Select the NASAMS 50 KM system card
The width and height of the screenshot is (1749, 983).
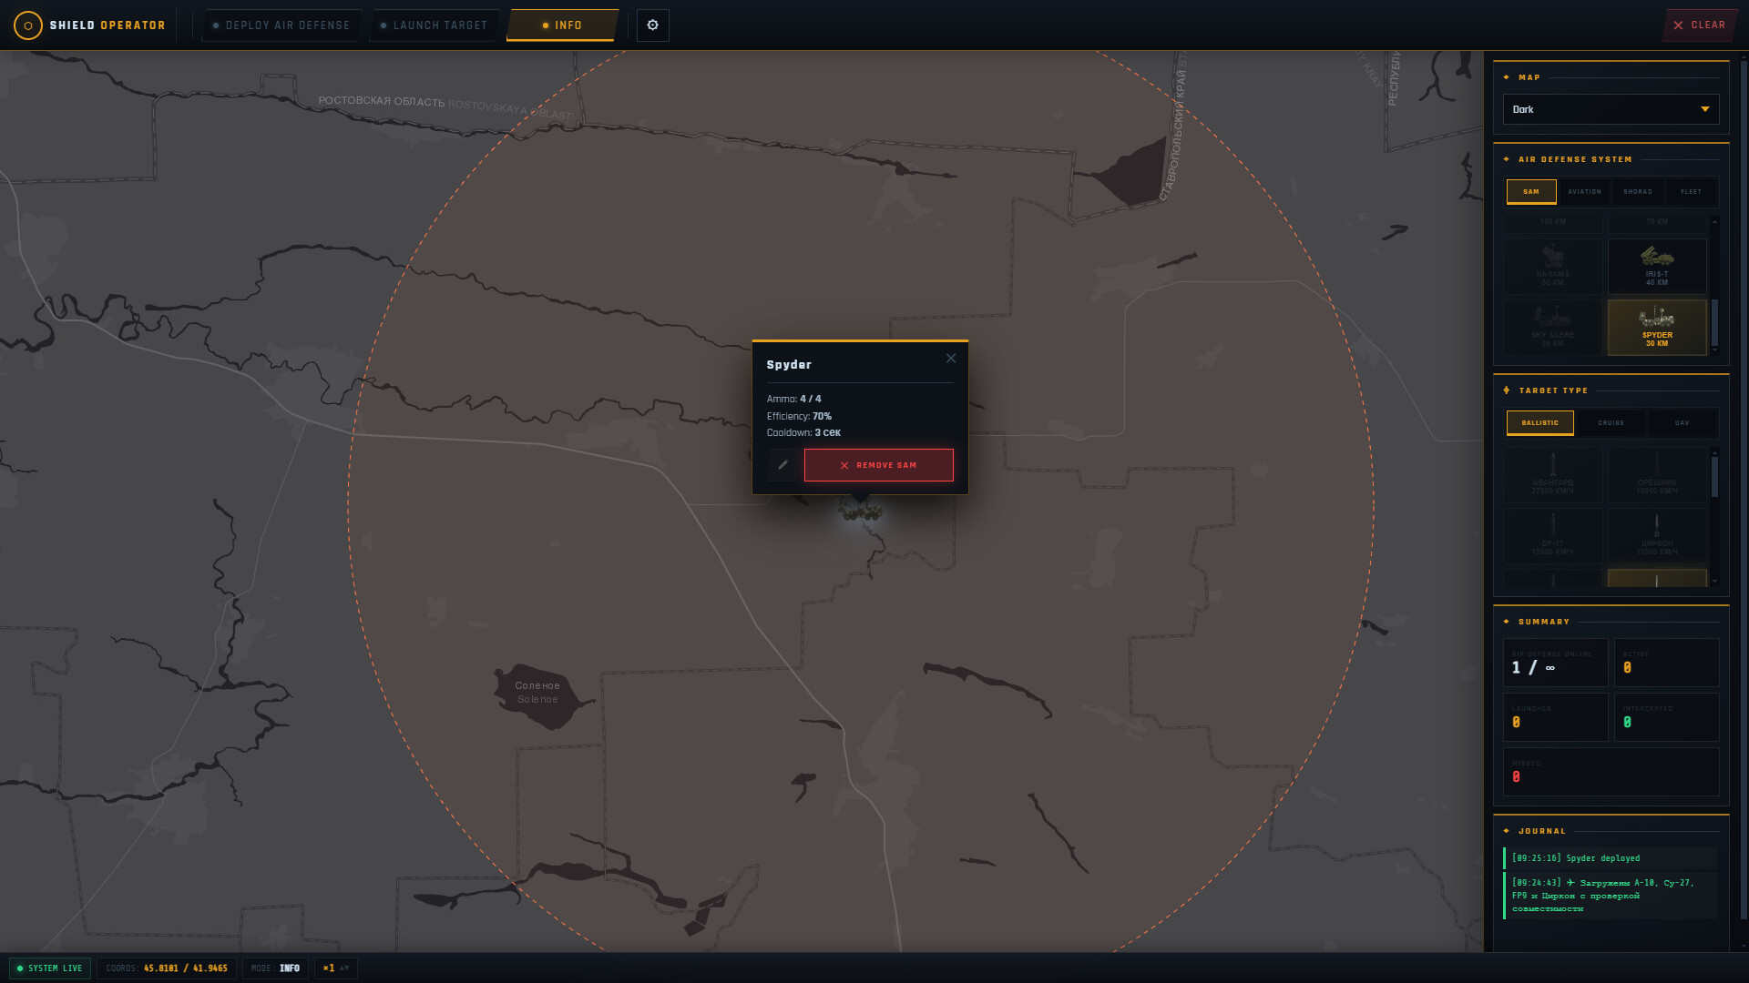[x=1553, y=266]
